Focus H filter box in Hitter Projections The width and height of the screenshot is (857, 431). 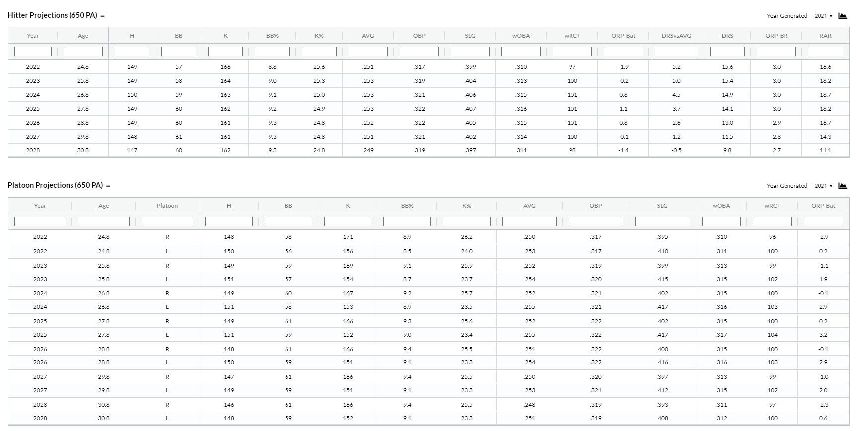click(132, 51)
